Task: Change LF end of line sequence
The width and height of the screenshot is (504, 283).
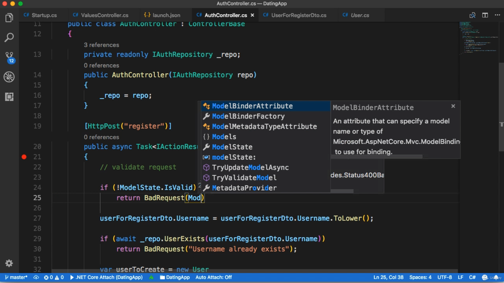Action: [x=461, y=277]
